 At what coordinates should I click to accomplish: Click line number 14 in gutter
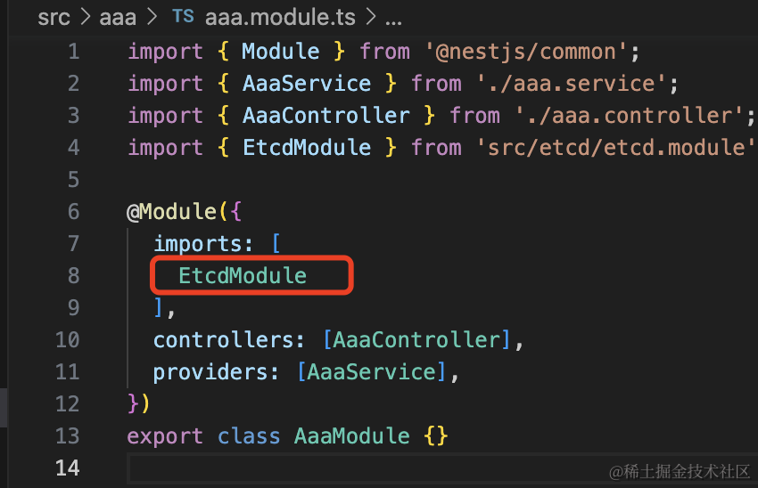(68, 468)
